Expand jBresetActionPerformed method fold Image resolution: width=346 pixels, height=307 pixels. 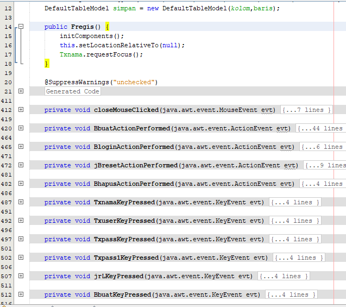pos(21,165)
